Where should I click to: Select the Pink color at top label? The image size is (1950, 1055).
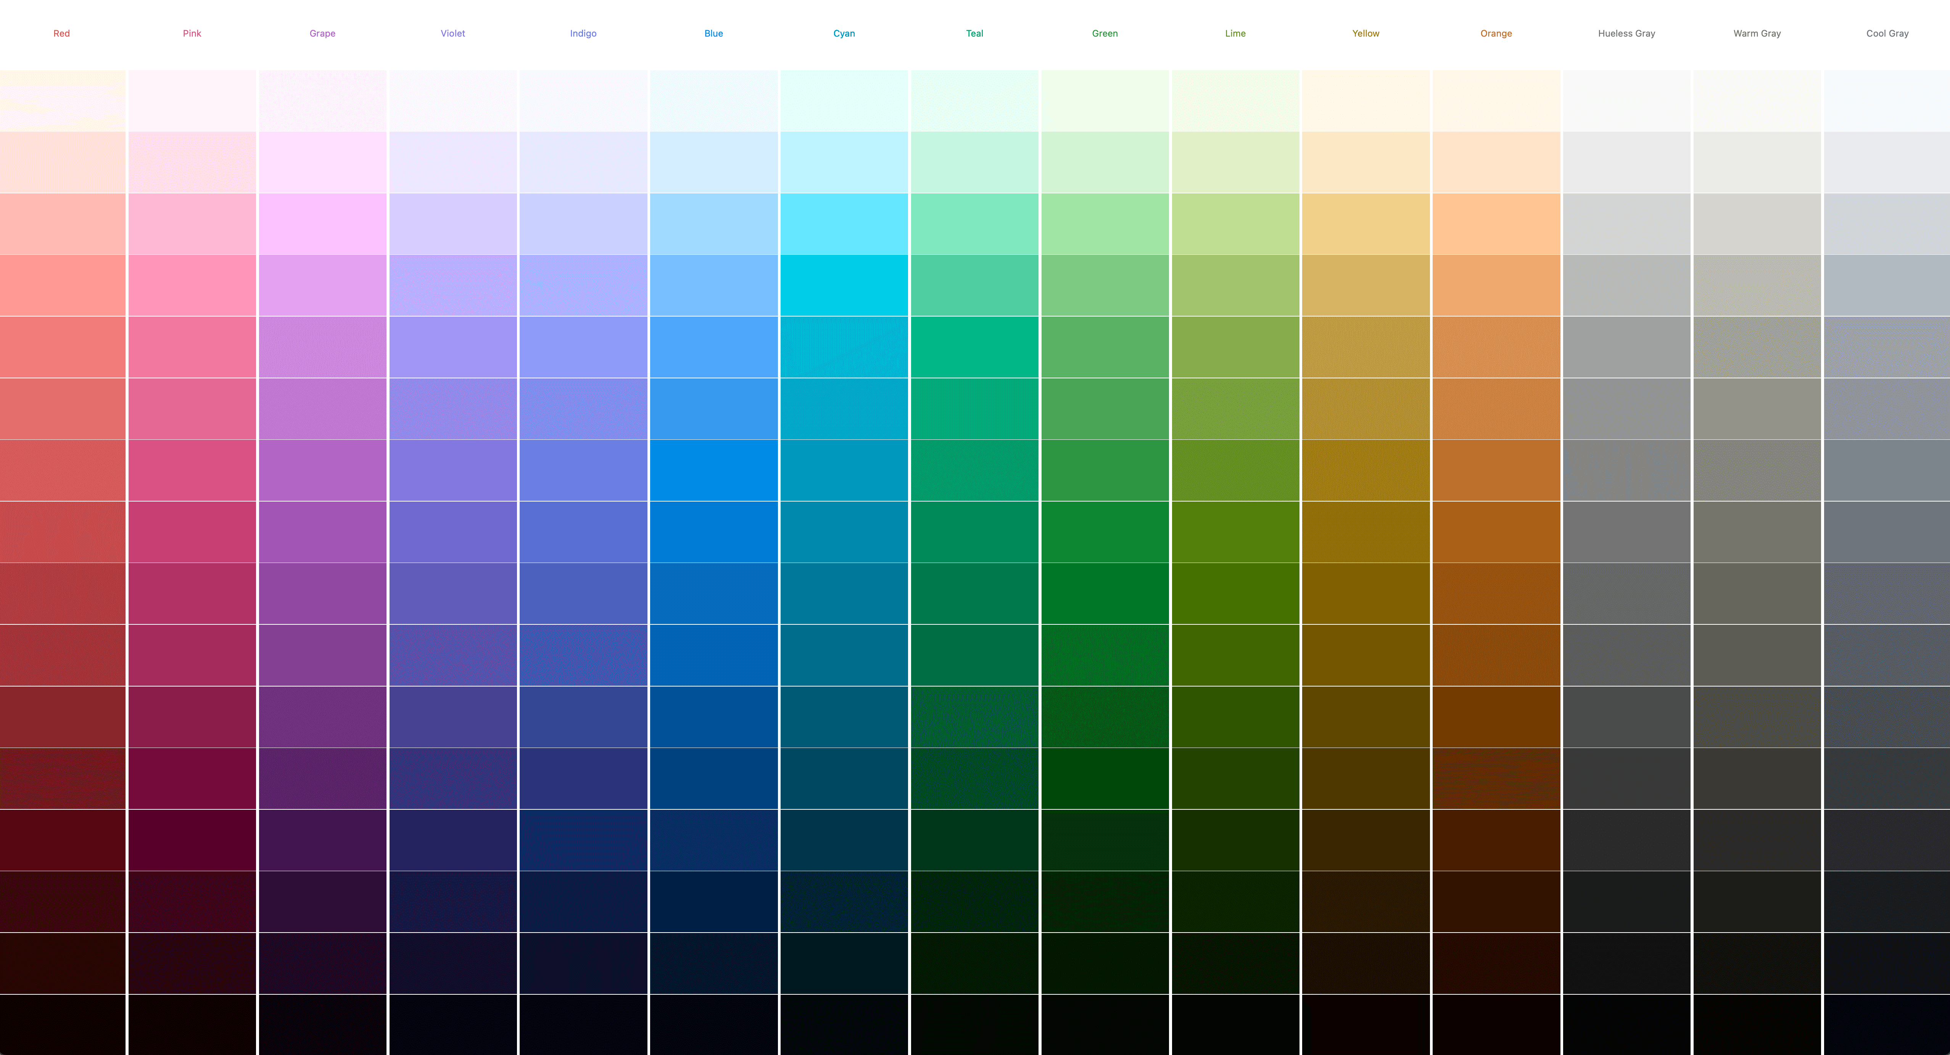(x=192, y=32)
